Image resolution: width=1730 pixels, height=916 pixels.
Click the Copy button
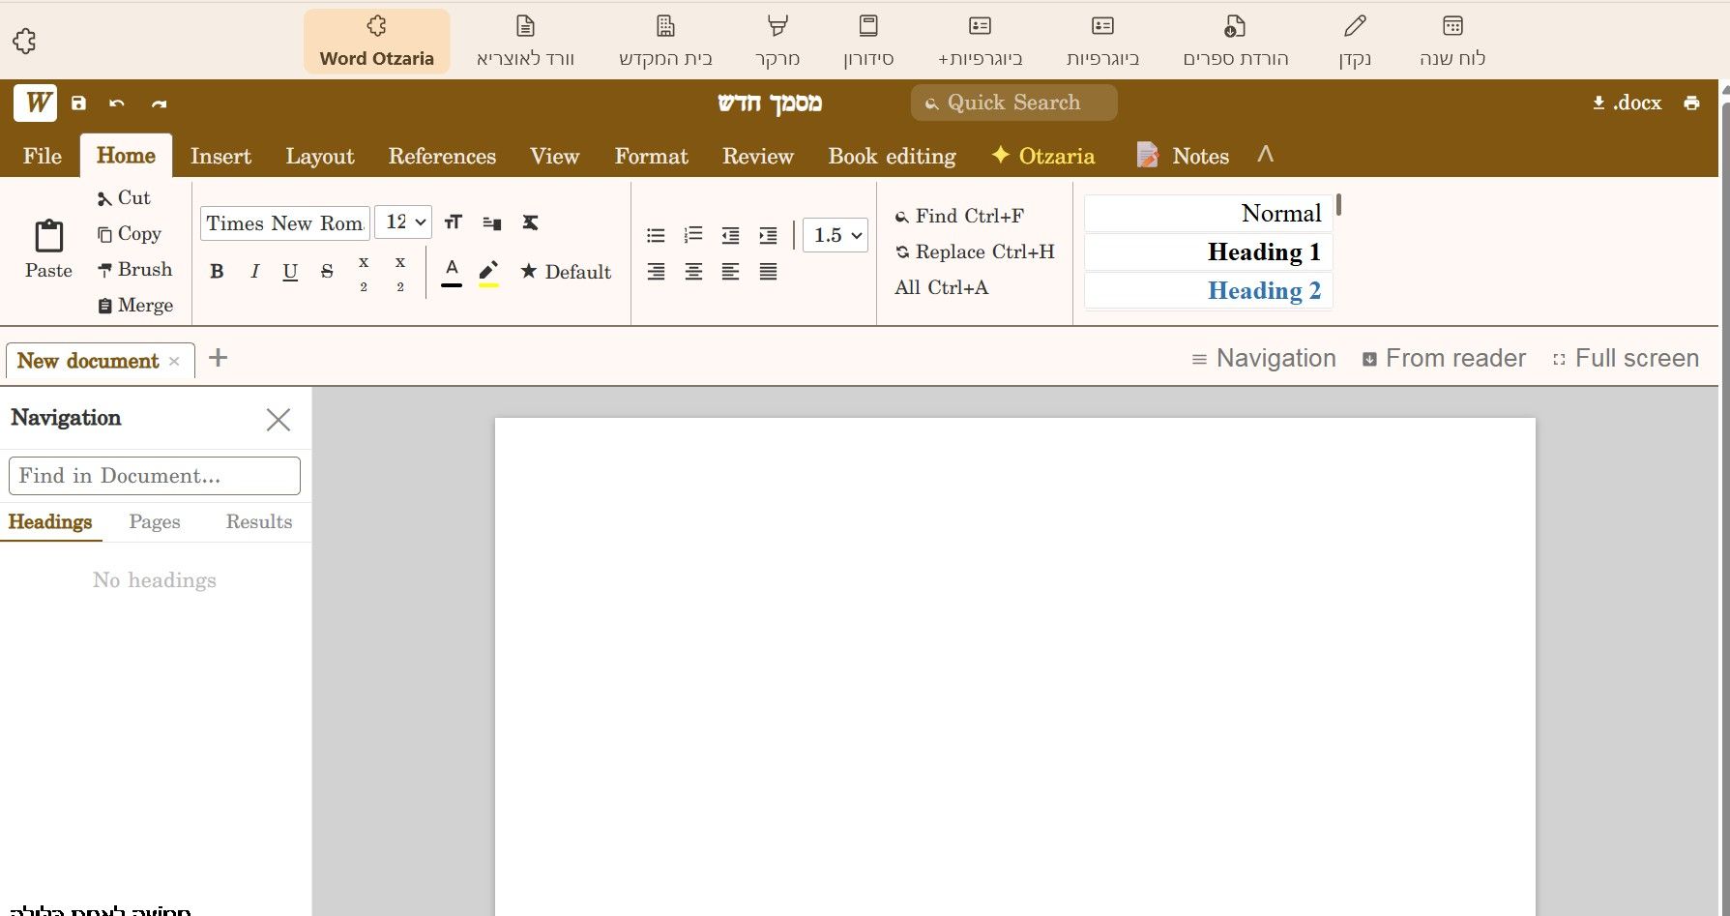click(130, 234)
